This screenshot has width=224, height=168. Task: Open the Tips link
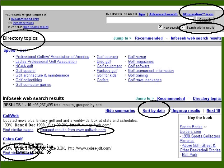(x=142, y=14)
